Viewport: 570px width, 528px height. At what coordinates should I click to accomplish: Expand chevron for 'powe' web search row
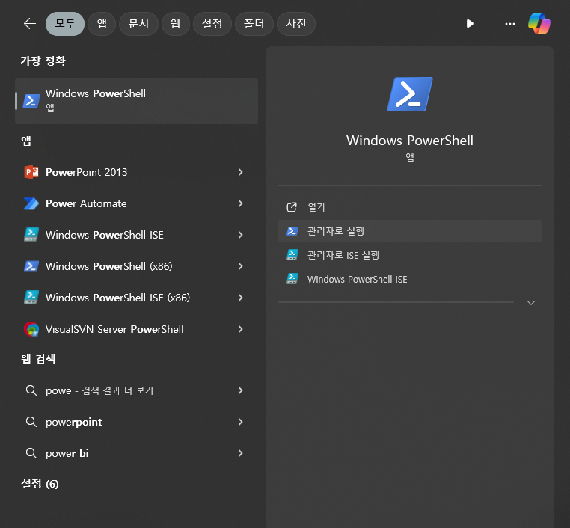coord(240,390)
